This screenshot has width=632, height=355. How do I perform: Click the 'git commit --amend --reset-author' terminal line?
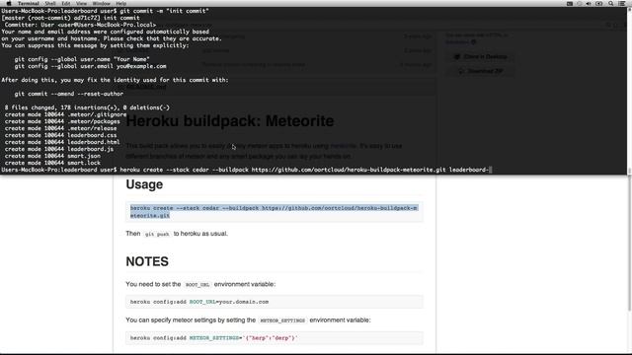(x=69, y=94)
